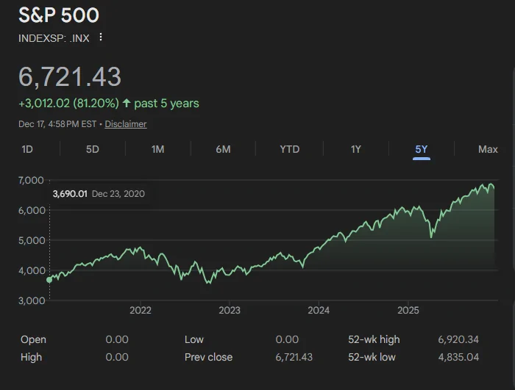Click the 2022 label on the chart axis

[140, 311]
